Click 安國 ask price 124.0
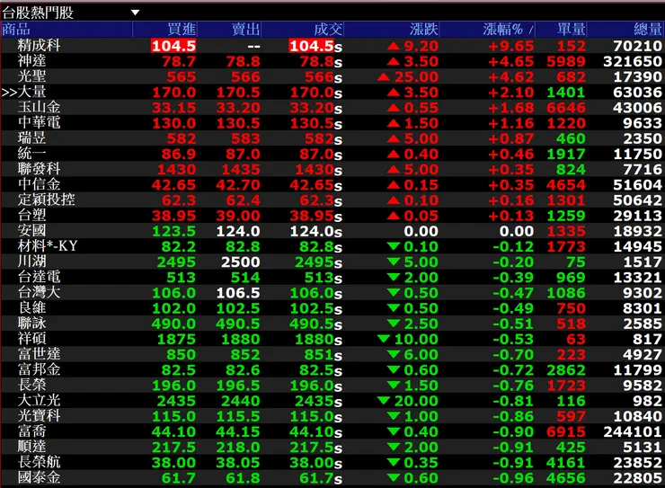Screen dimensions: 665x488 238,231
